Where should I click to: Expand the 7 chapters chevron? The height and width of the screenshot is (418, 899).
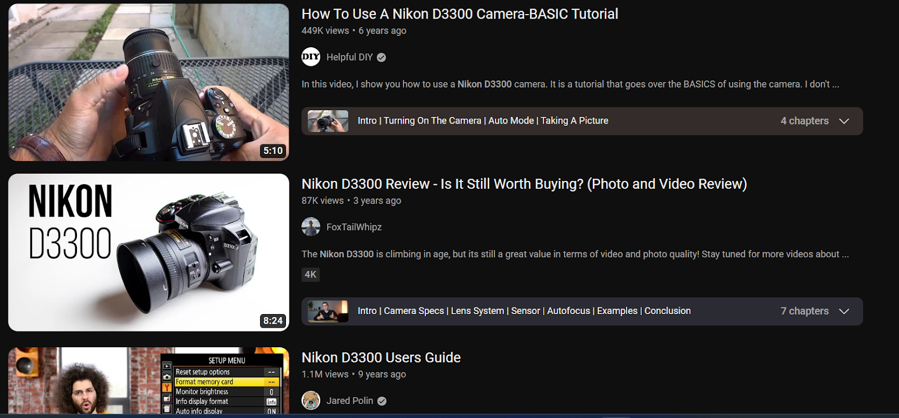click(844, 311)
